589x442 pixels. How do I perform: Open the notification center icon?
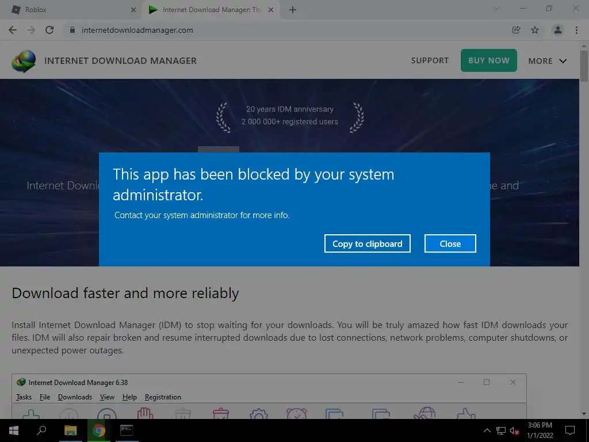(x=570, y=430)
